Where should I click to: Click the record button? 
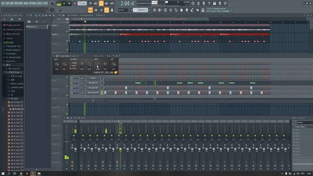75,3
